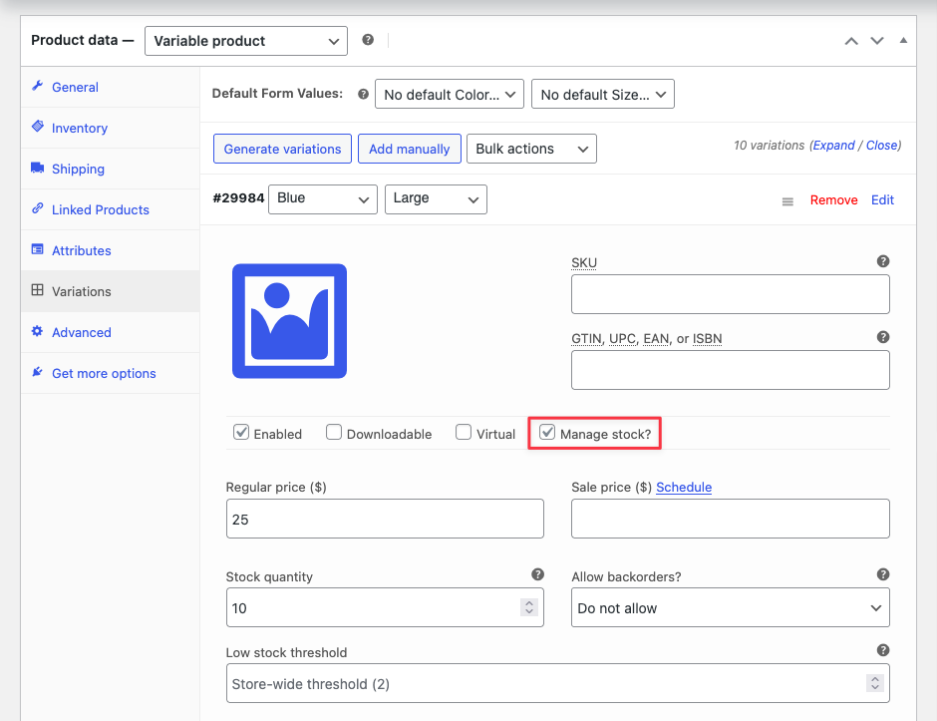937x721 pixels.
Task: Click the Default Form Values help icon
Action: point(363,94)
